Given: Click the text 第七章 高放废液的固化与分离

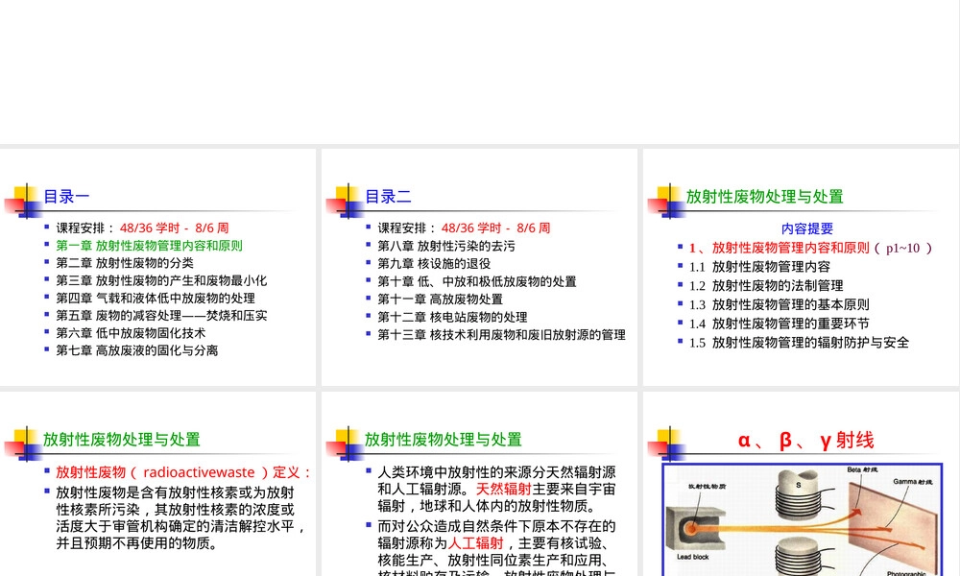Looking at the screenshot, I should pyautogui.click(x=137, y=350).
